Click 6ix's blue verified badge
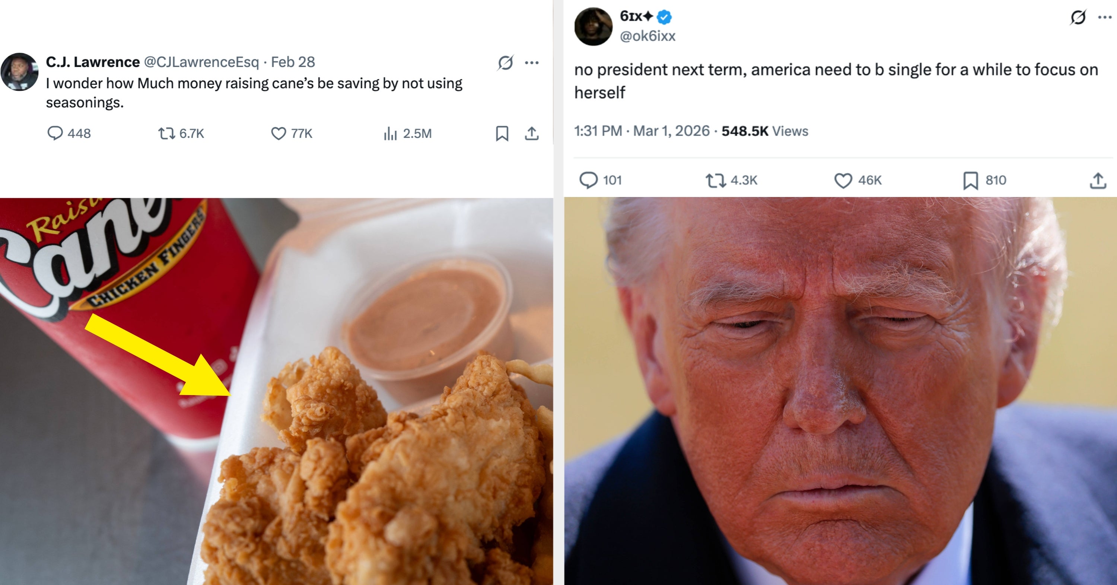Screen dimensions: 1117x585 (x=664, y=18)
